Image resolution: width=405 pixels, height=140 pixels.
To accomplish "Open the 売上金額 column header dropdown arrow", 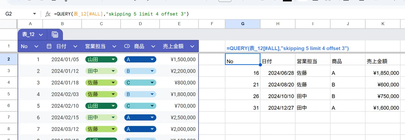I will click(x=192, y=46).
